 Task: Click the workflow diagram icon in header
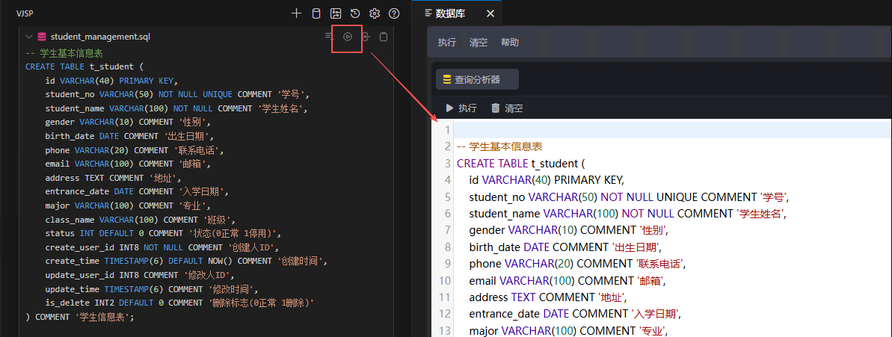click(336, 13)
